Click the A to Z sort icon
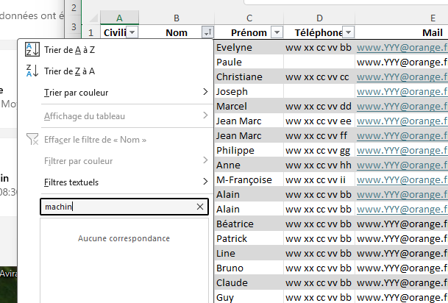The image size is (448, 303). [x=32, y=49]
